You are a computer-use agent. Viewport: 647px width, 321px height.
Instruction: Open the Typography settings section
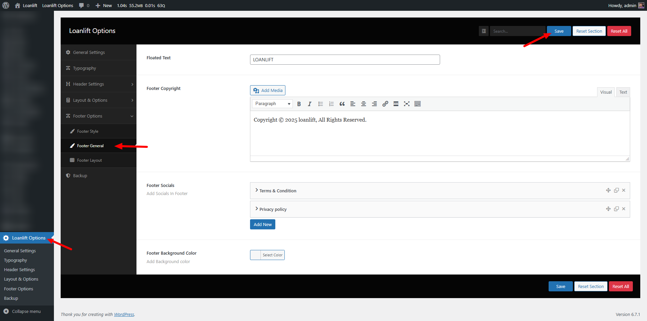[85, 68]
